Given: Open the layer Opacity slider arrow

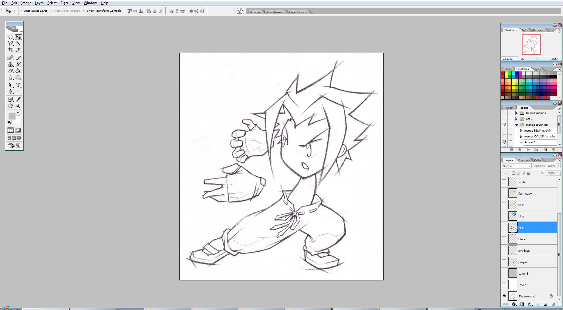Looking at the screenshot, I should click(558, 166).
